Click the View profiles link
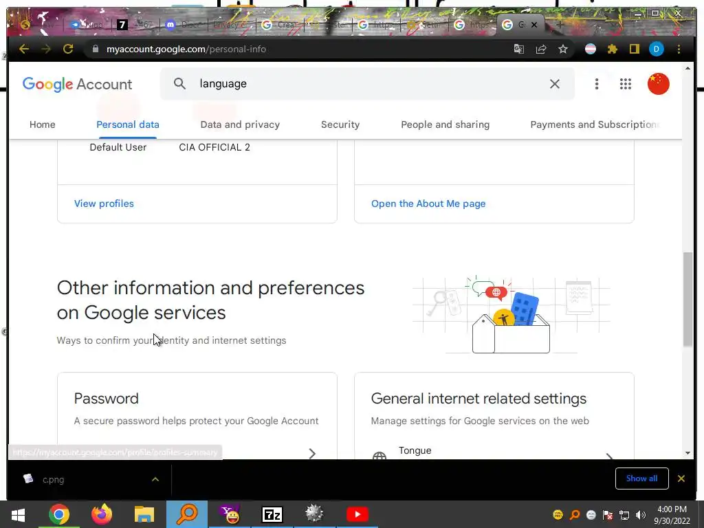Viewport: 704px width, 528px height. click(104, 203)
